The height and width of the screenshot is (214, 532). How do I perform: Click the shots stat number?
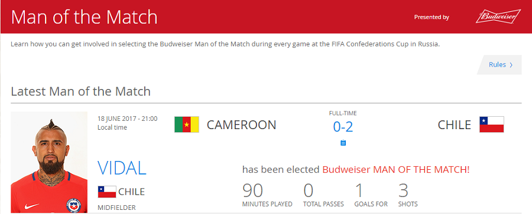tap(403, 190)
